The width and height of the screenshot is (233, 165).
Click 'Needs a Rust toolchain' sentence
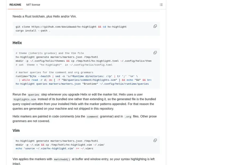point(44,16)
